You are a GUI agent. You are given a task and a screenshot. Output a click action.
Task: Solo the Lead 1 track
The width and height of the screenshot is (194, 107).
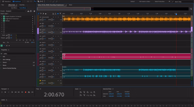tap(56, 30)
